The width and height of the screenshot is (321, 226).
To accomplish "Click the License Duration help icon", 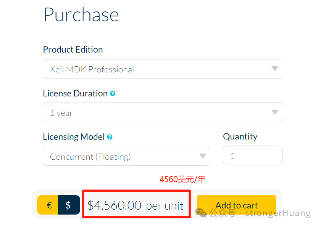I will [113, 94].
